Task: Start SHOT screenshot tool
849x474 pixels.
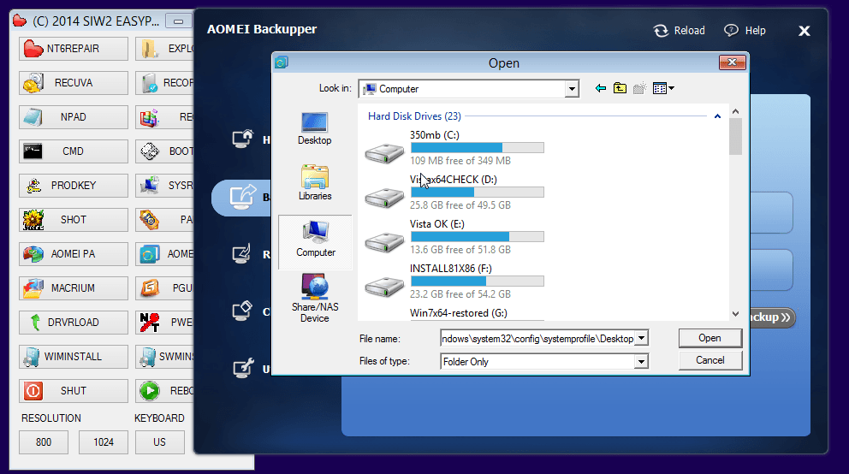Action: (x=73, y=220)
